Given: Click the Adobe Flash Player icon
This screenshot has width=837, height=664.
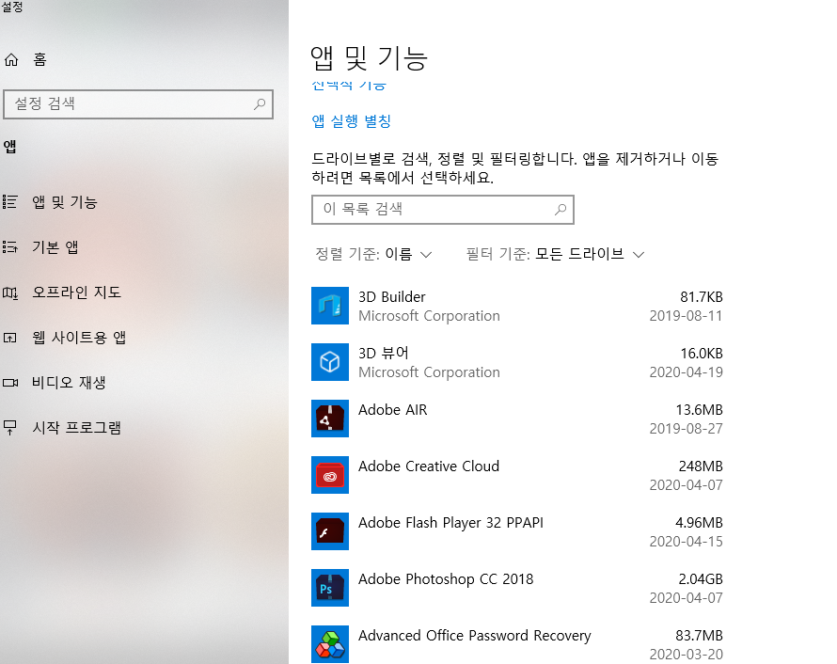Looking at the screenshot, I should click(330, 531).
